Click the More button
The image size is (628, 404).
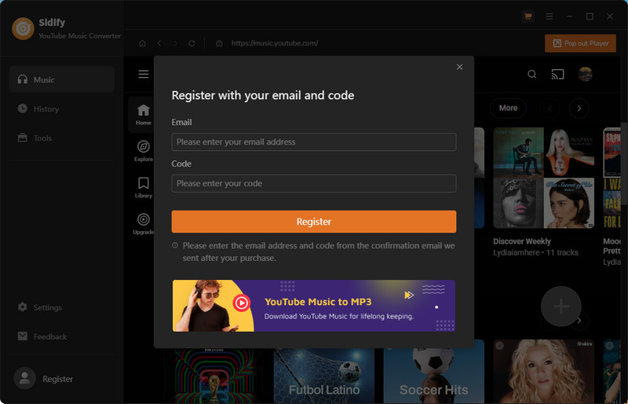click(x=508, y=108)
